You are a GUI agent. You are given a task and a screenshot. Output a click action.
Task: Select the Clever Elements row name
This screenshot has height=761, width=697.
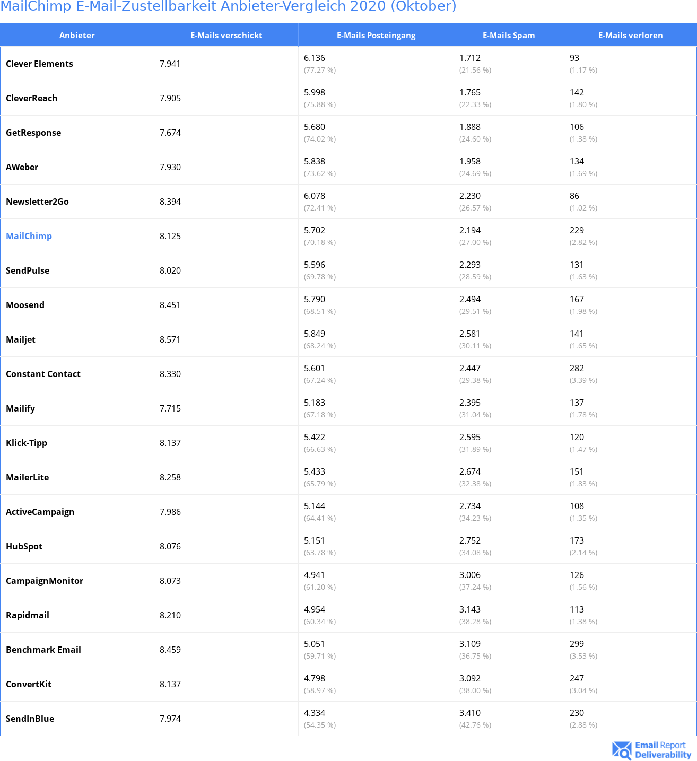39,64
